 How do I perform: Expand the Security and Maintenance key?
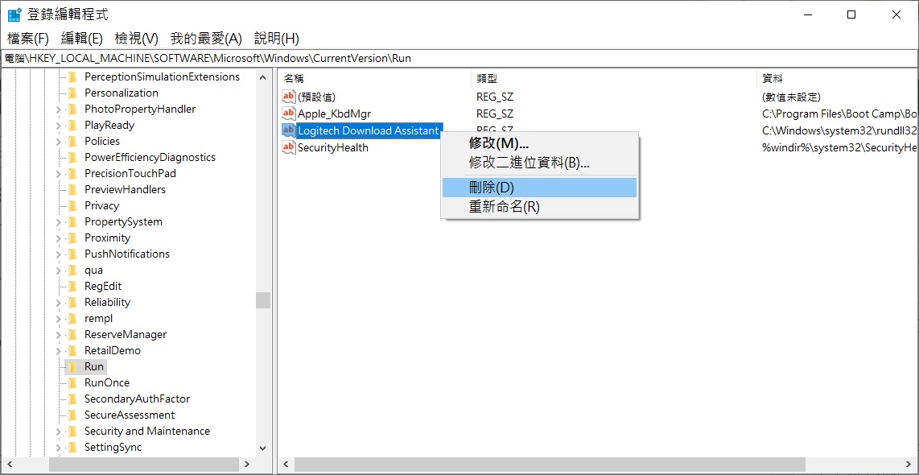[x=58, y=431]
